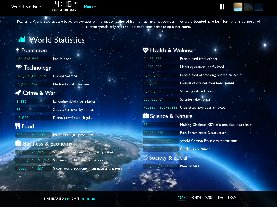Click the Business & Economy briefcase icon
This screenshot has height=207, width=277.
tap(18, 143)
